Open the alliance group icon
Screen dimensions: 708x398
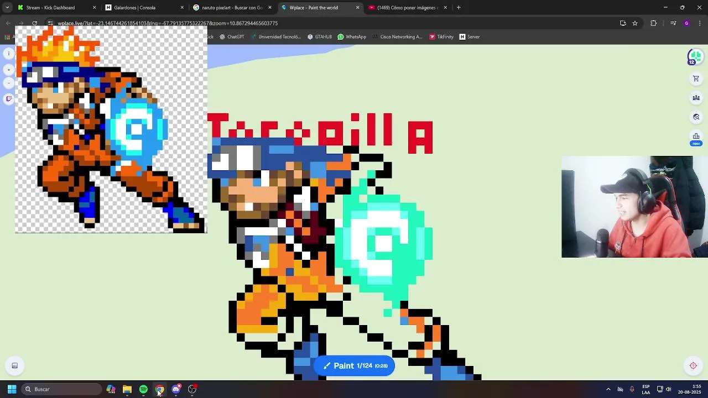click(696, 98)
